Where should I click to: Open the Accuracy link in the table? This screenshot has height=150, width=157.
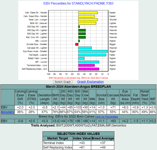(x=7, y=112)
